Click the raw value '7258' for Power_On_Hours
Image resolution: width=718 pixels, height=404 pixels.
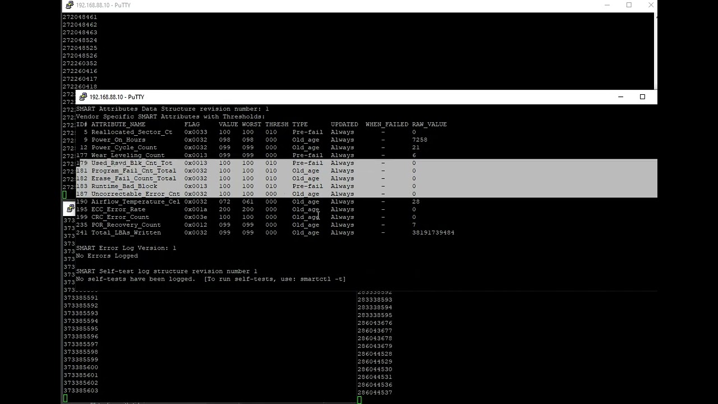(420, 140)
